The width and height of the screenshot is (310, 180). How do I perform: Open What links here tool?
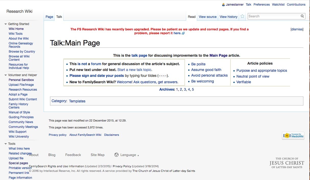19,149
